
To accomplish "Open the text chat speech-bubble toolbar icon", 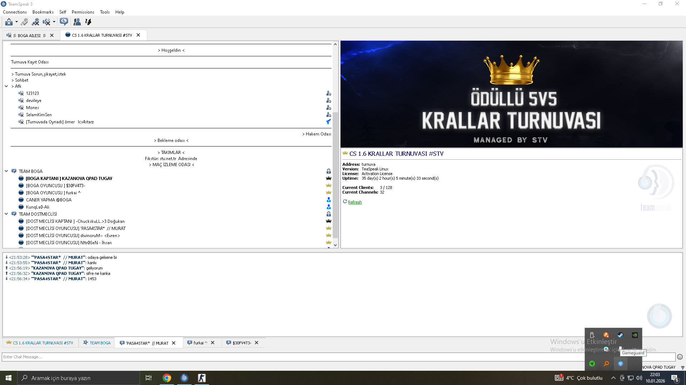I will tap(64, 22).
